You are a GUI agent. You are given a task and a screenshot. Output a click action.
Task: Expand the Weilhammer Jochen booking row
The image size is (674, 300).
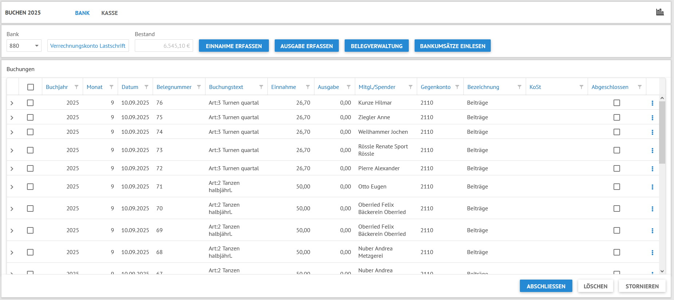point(12,132)
